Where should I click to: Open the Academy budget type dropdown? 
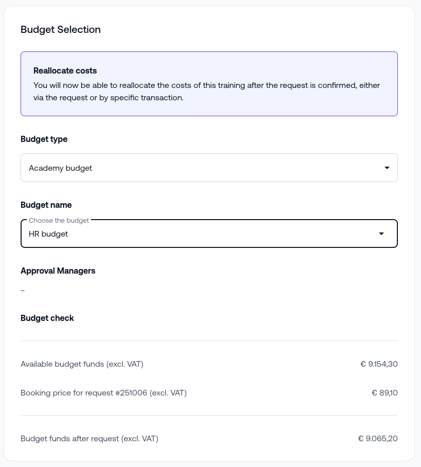coord(209,168)
